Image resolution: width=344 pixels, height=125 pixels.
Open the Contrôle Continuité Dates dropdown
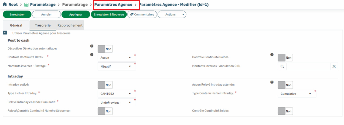pyautogui.click(x=117, y=58)
